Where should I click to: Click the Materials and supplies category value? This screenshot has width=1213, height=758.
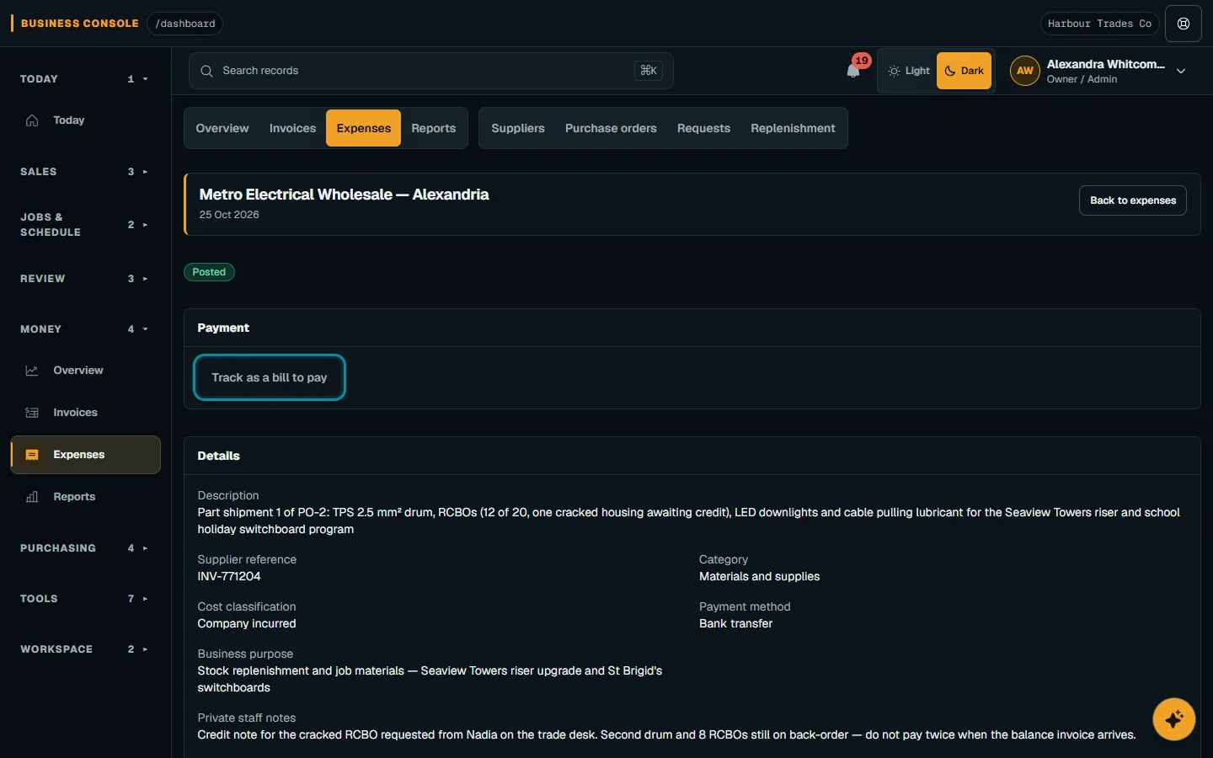click(x=759, y=576)
